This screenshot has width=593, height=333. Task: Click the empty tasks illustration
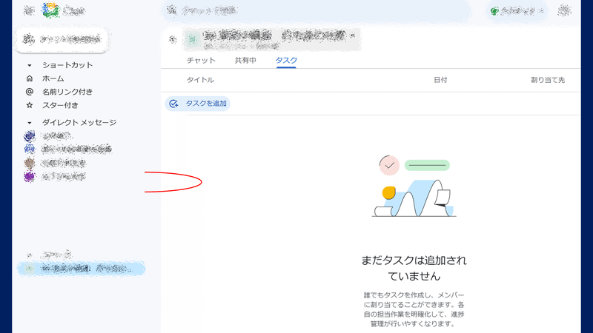tap(414, 186)
